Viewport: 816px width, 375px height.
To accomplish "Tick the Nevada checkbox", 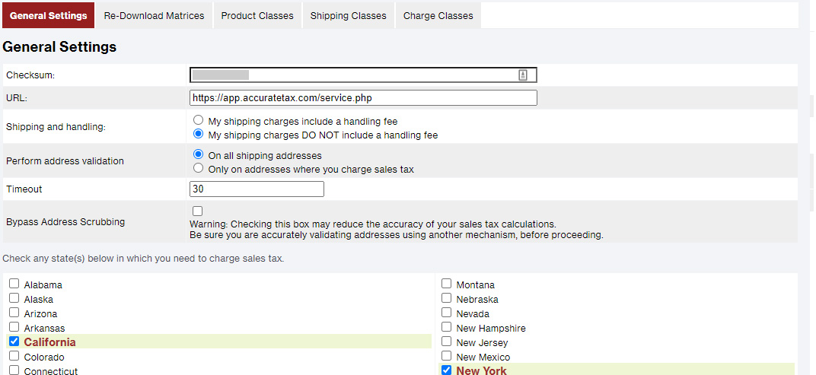I will coord(446,313).
